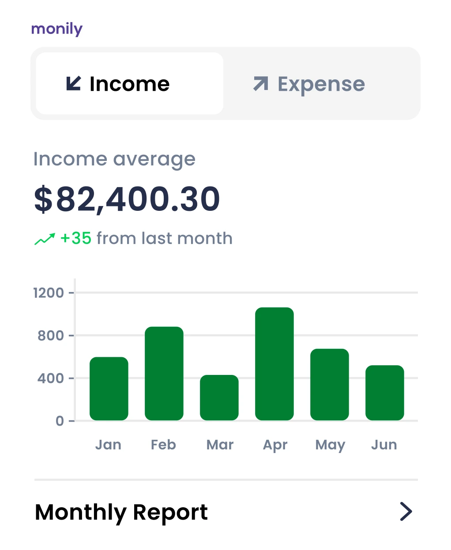This screenshot has width=451, height=550.
Task: Switch to the Expense tab
Action: (x=321, y=83)
